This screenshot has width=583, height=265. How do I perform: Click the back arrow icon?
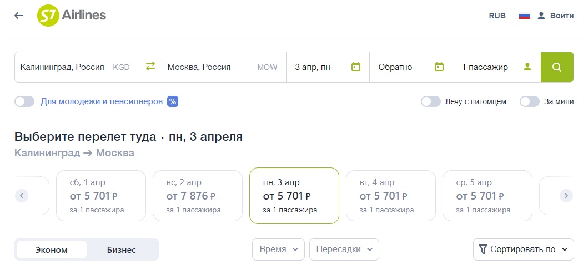[x=18, y=16]
